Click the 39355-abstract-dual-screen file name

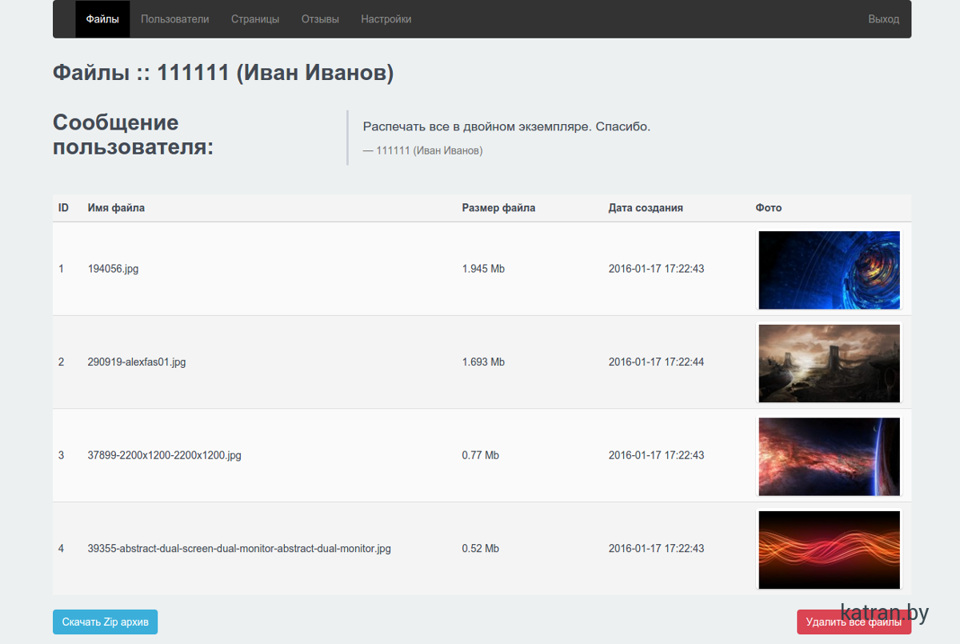(x=239, y=549)
